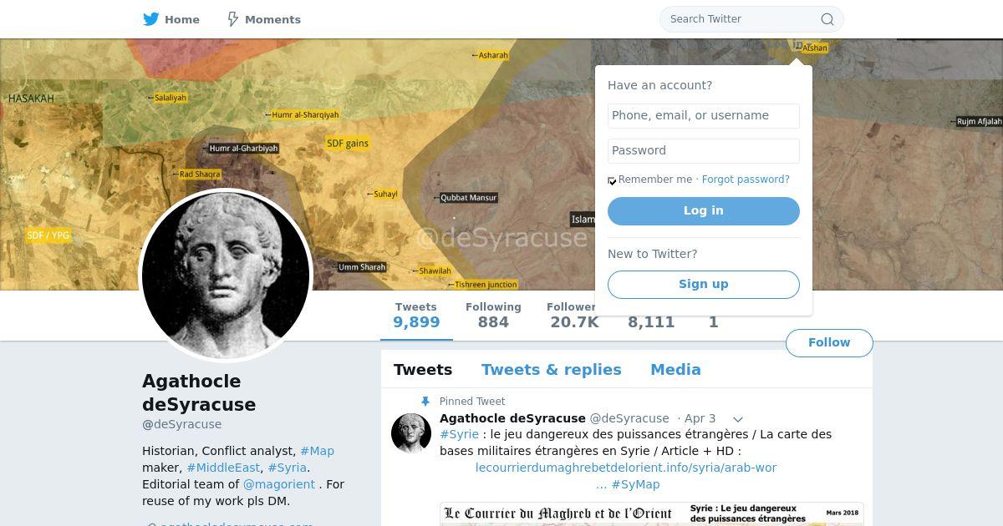
Task: Click the Forgot password? link
Action: [746, 180]
